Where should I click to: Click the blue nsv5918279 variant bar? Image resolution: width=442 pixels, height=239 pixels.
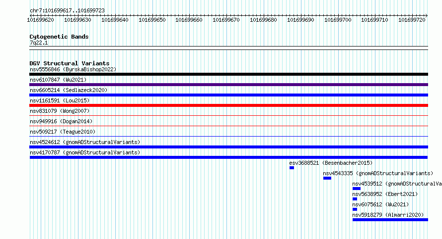[x=390, y=220]
